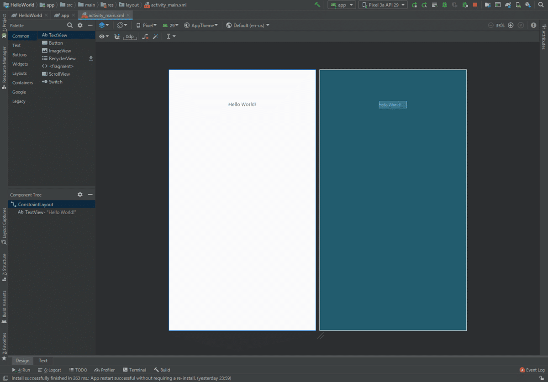
Task: Select Hello World! TextView in blueprint view
Action: pyautogui.click(x=393, y=105)
